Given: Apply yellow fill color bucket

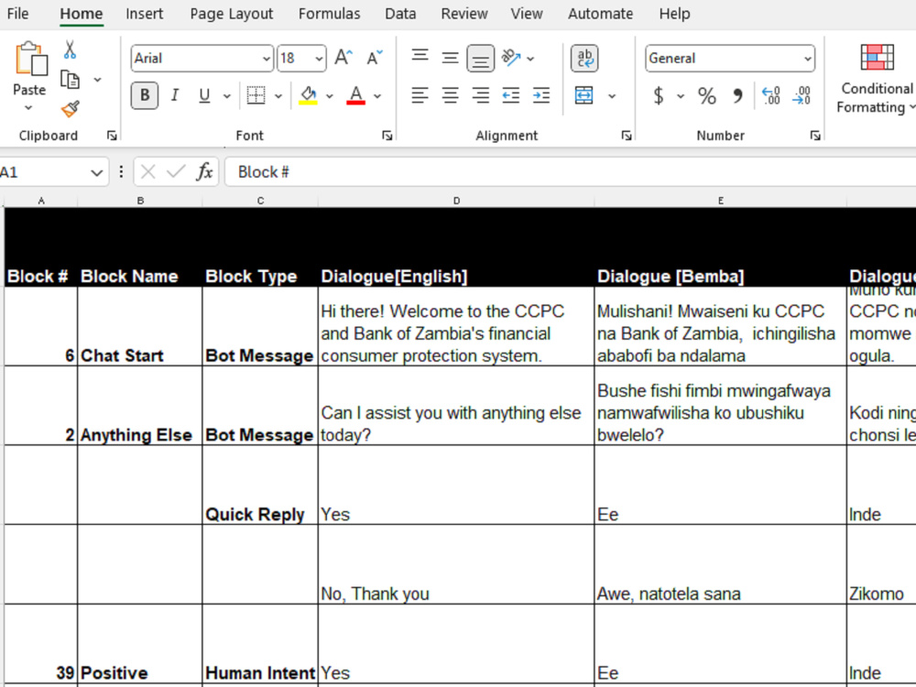Looking at the screenshot, I should (308, 95).
